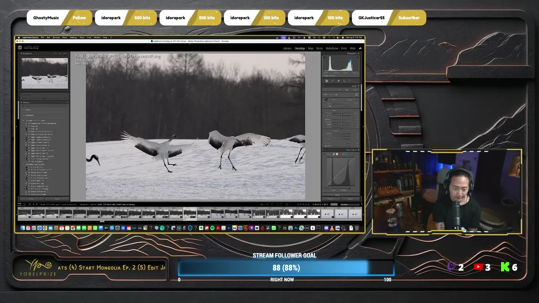Select the Crop overlay tool

[x=333, y=81]
